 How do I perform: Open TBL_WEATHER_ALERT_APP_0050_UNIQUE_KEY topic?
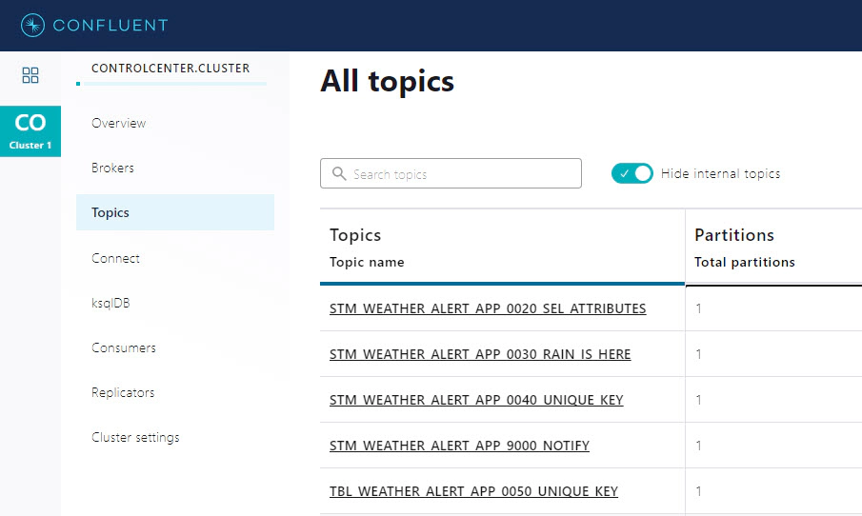tap(473, 491)
